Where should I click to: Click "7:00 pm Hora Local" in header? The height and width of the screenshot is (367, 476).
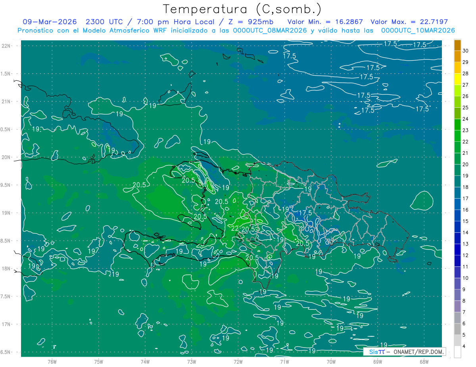176,22
